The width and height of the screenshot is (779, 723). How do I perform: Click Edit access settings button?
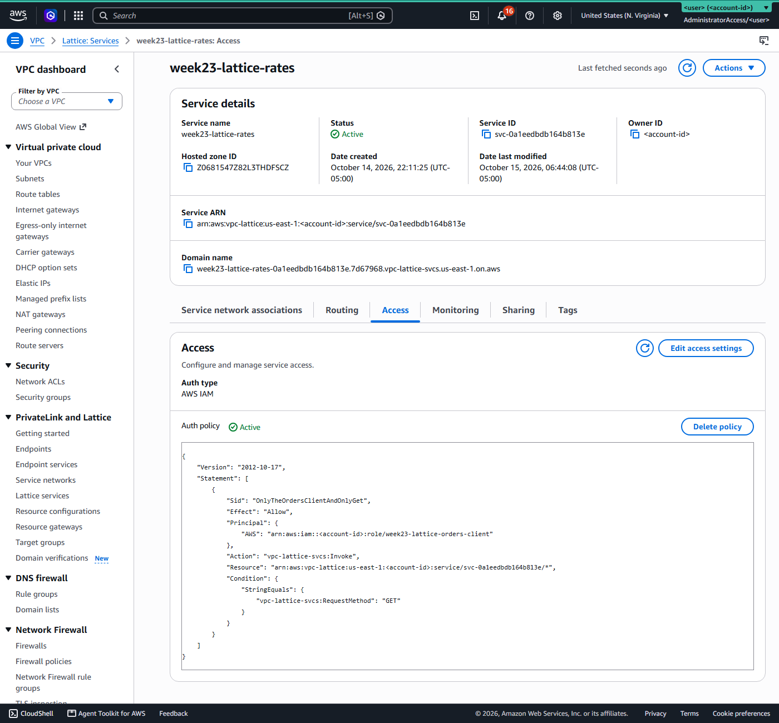tap(706, 348)
